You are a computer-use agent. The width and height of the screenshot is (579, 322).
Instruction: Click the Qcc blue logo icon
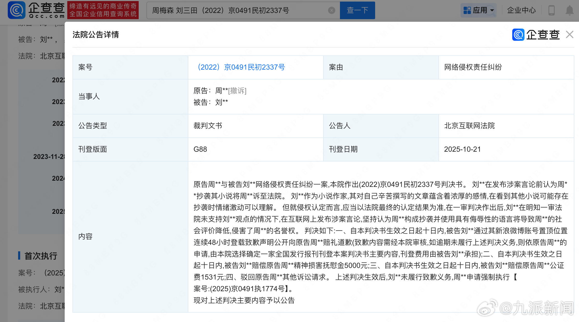[x=17, y=10]
